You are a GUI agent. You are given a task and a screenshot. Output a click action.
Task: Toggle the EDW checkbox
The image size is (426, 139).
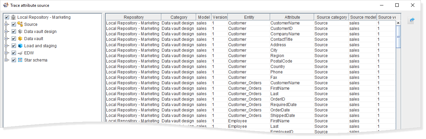tap(14, 53)
